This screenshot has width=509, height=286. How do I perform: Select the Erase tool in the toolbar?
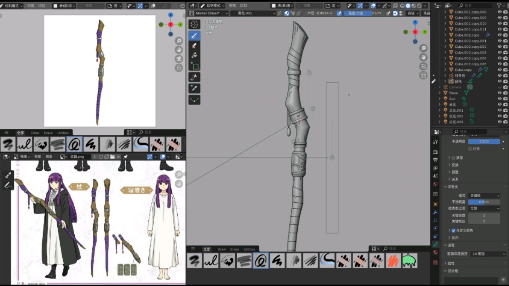(x=194, y=45)
